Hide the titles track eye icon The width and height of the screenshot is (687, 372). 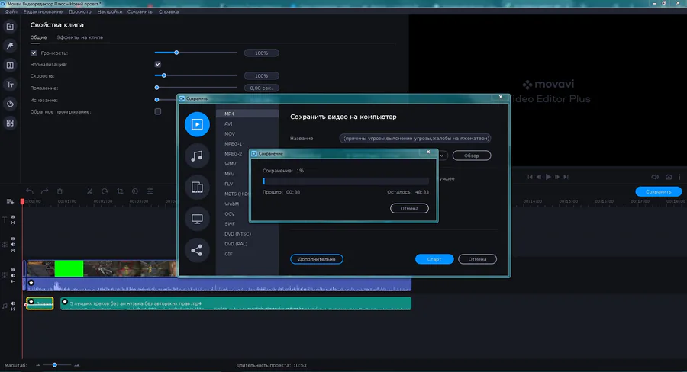pos(13,217)
